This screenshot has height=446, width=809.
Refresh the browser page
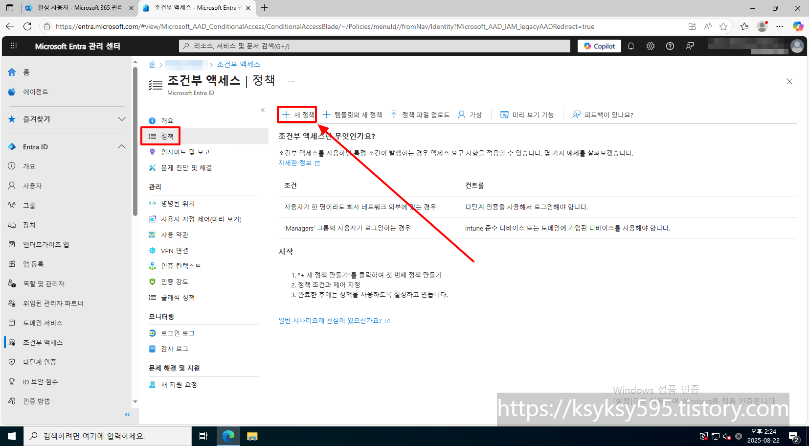(27, 26)
